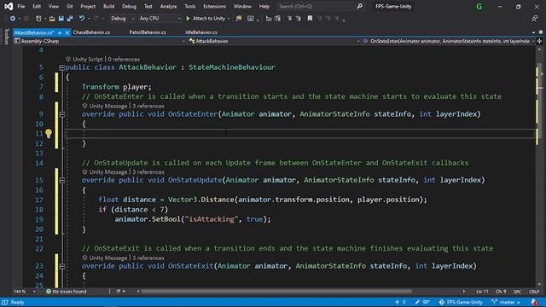Open the Live Share icon at top right
Image resolution: width=546 pixels, height=307 pixels.
(x=535, y=19)
